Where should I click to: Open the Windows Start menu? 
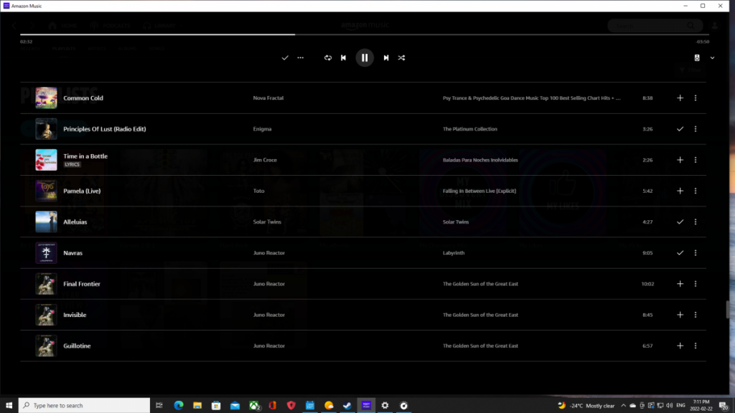[9, 405]
